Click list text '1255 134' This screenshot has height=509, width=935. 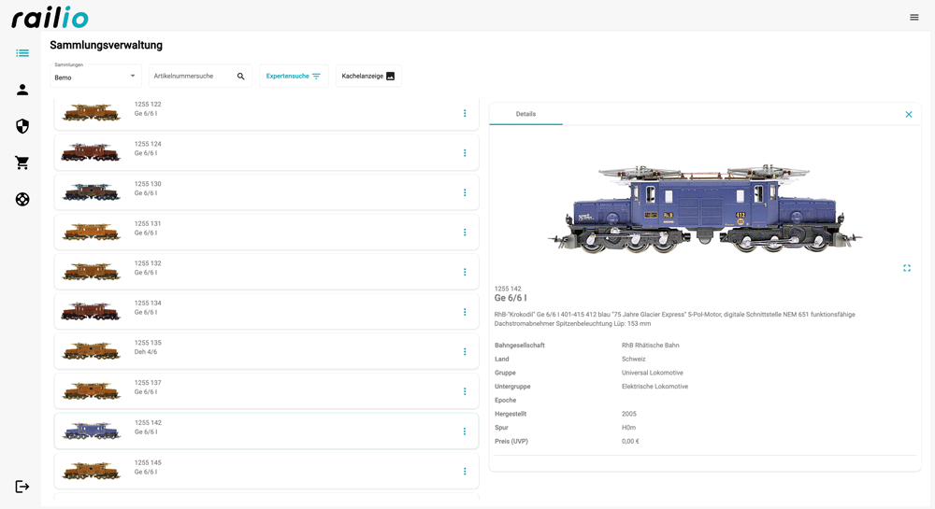pos(148,303)
